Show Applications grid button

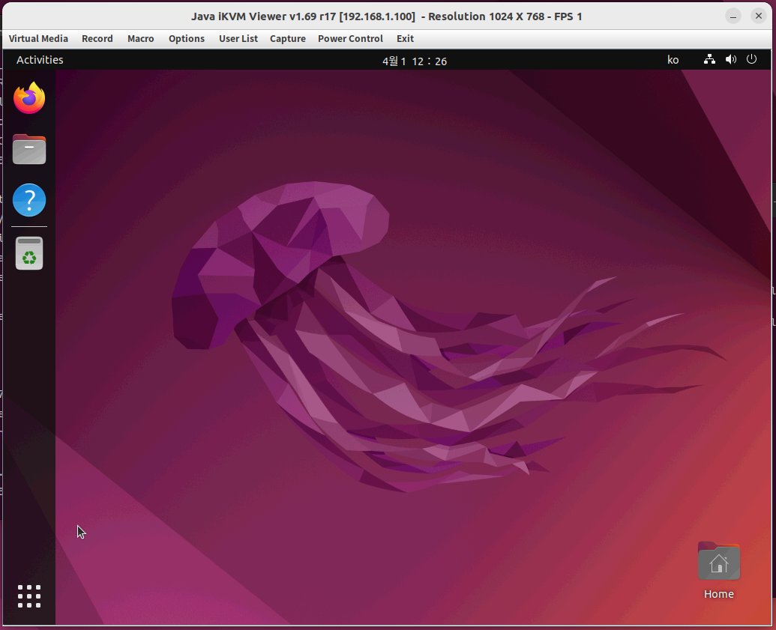[x=29, y=596]
